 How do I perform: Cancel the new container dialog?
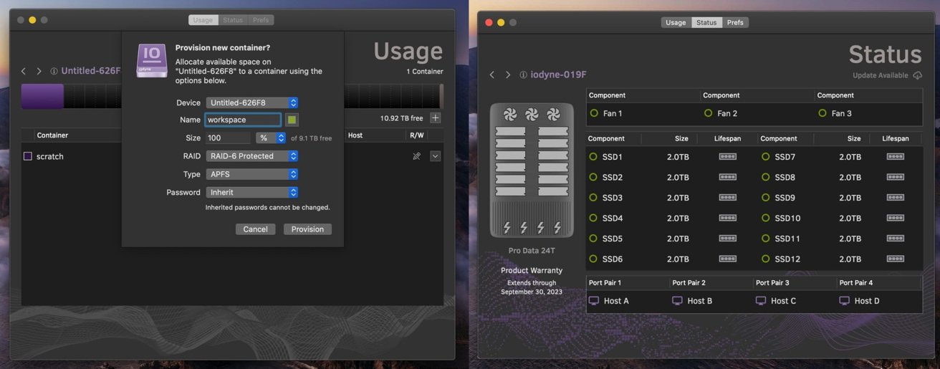click(255, 229)
